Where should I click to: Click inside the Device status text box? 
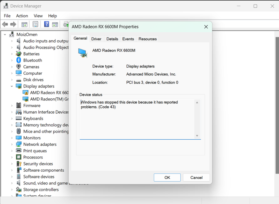click(138, 119)
